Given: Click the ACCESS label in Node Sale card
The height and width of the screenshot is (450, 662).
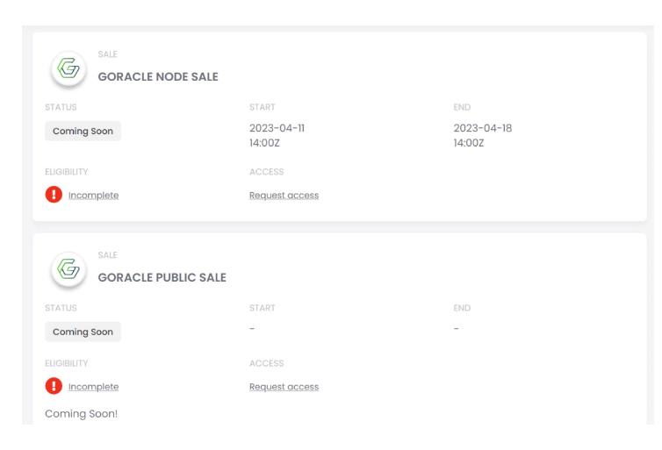Looking at the screenshot, I should (266, 172).
